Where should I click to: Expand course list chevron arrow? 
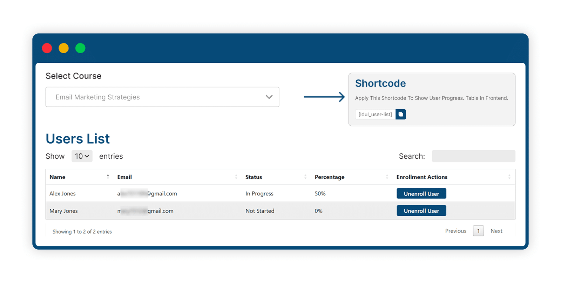269,97
